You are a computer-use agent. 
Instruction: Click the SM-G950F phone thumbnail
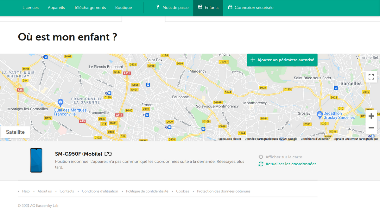(x=36, y=160)
